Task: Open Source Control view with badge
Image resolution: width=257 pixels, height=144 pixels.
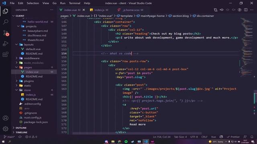Action: (x=6, y=33)
